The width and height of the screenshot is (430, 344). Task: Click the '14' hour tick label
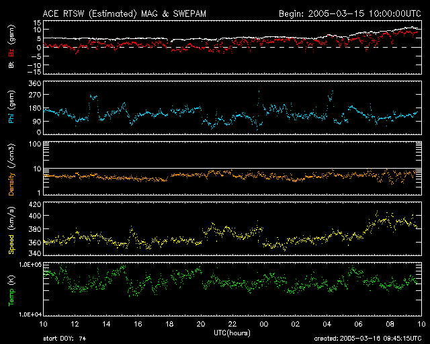point(106,325)
